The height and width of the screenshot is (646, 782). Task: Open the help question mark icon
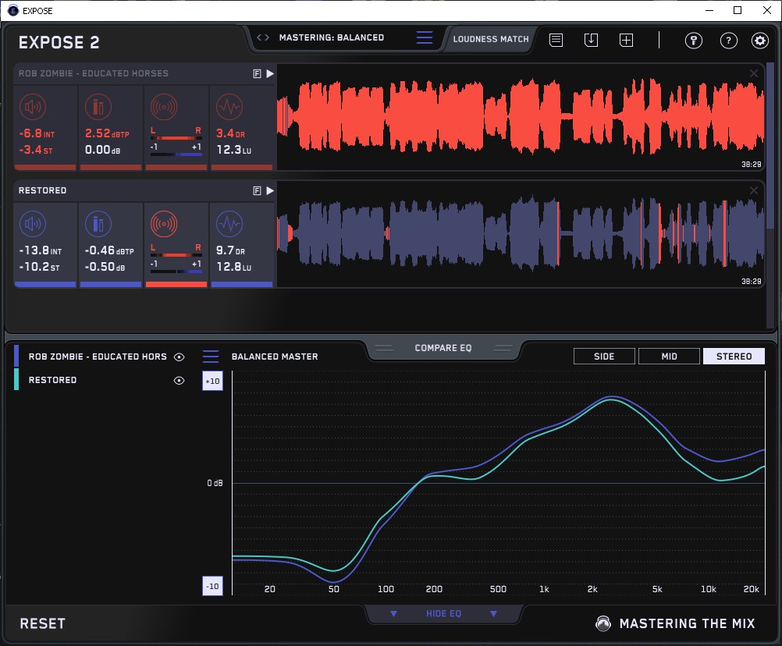point(728,41)
